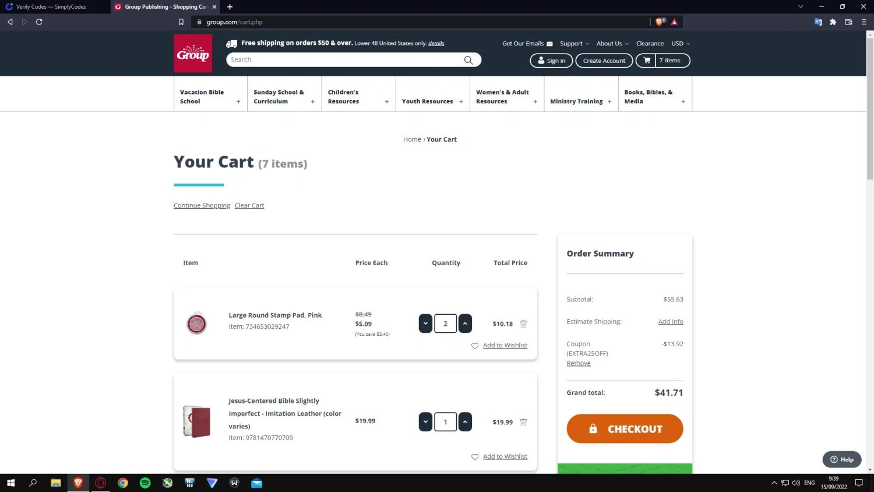
Task: Add Jesus-Centered Bible to Wishlist
Action: pyautogui.click(x=505, y=457)
